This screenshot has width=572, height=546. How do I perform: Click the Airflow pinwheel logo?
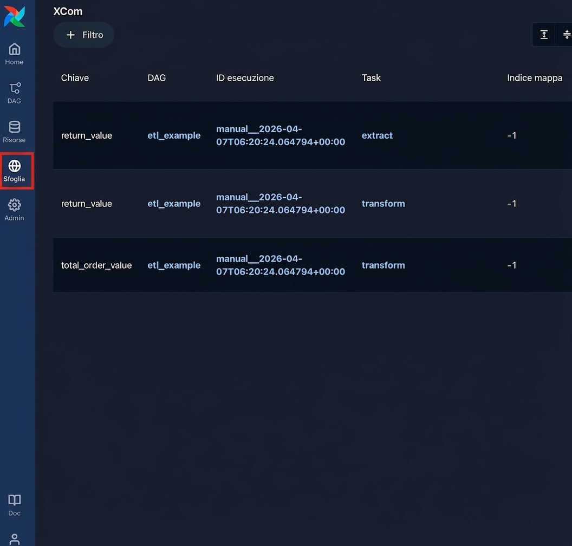(14, 16)
